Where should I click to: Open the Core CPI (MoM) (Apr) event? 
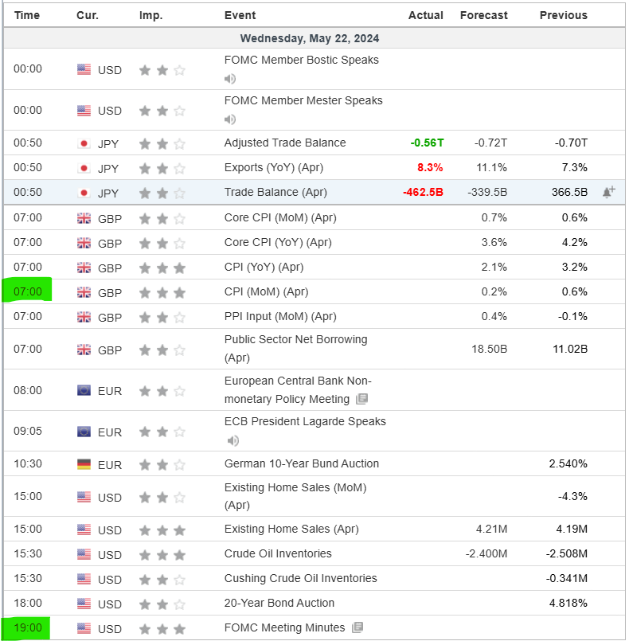272,217
